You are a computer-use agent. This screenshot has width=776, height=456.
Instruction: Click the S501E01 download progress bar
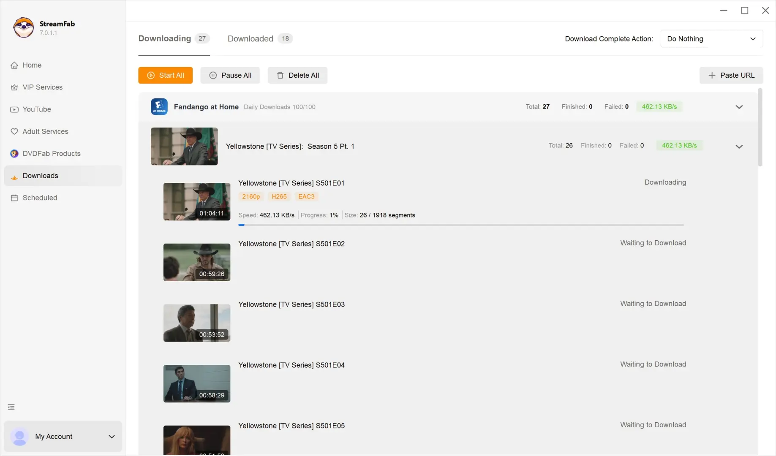tap(461, 225)
